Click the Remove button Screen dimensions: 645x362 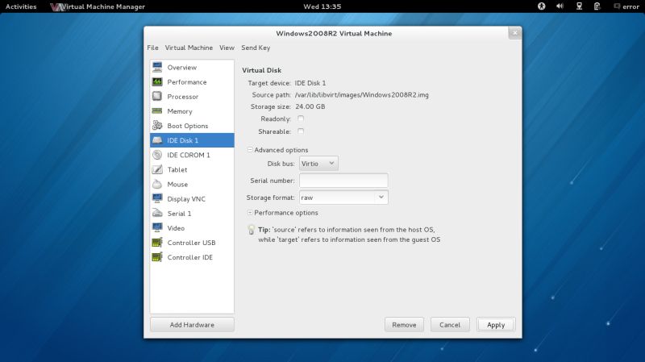(404, 325)
